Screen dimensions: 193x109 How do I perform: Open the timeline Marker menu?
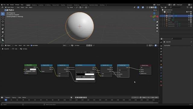[x=24, y=97]
